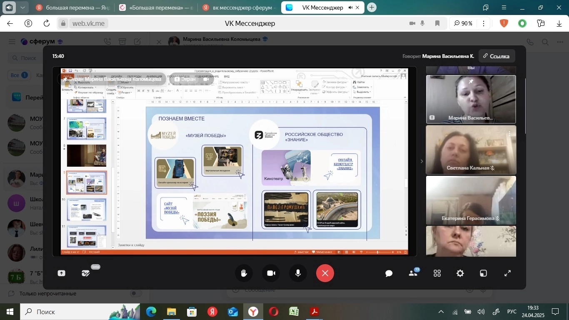
Task: Go back in the browser
Action: coord(10,23)
